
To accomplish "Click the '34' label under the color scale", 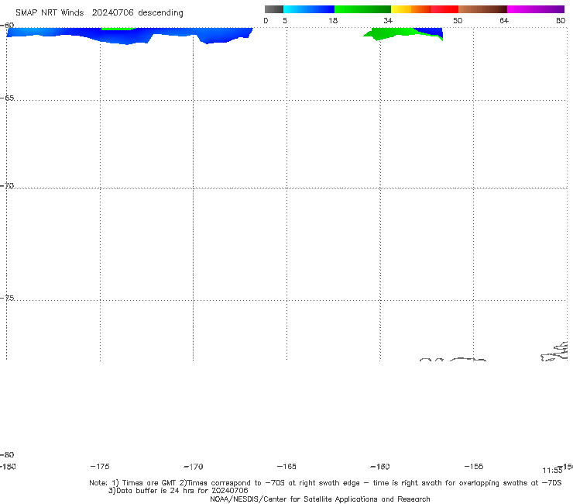I will (x=388, y=21).
